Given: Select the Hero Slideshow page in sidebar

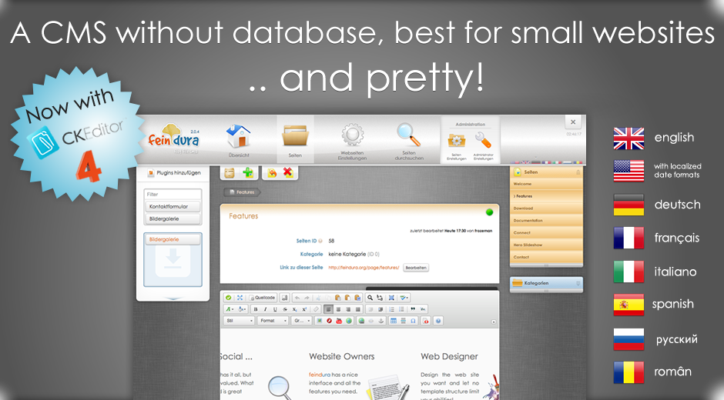Looking at the screenshot, I should point(546,245).
